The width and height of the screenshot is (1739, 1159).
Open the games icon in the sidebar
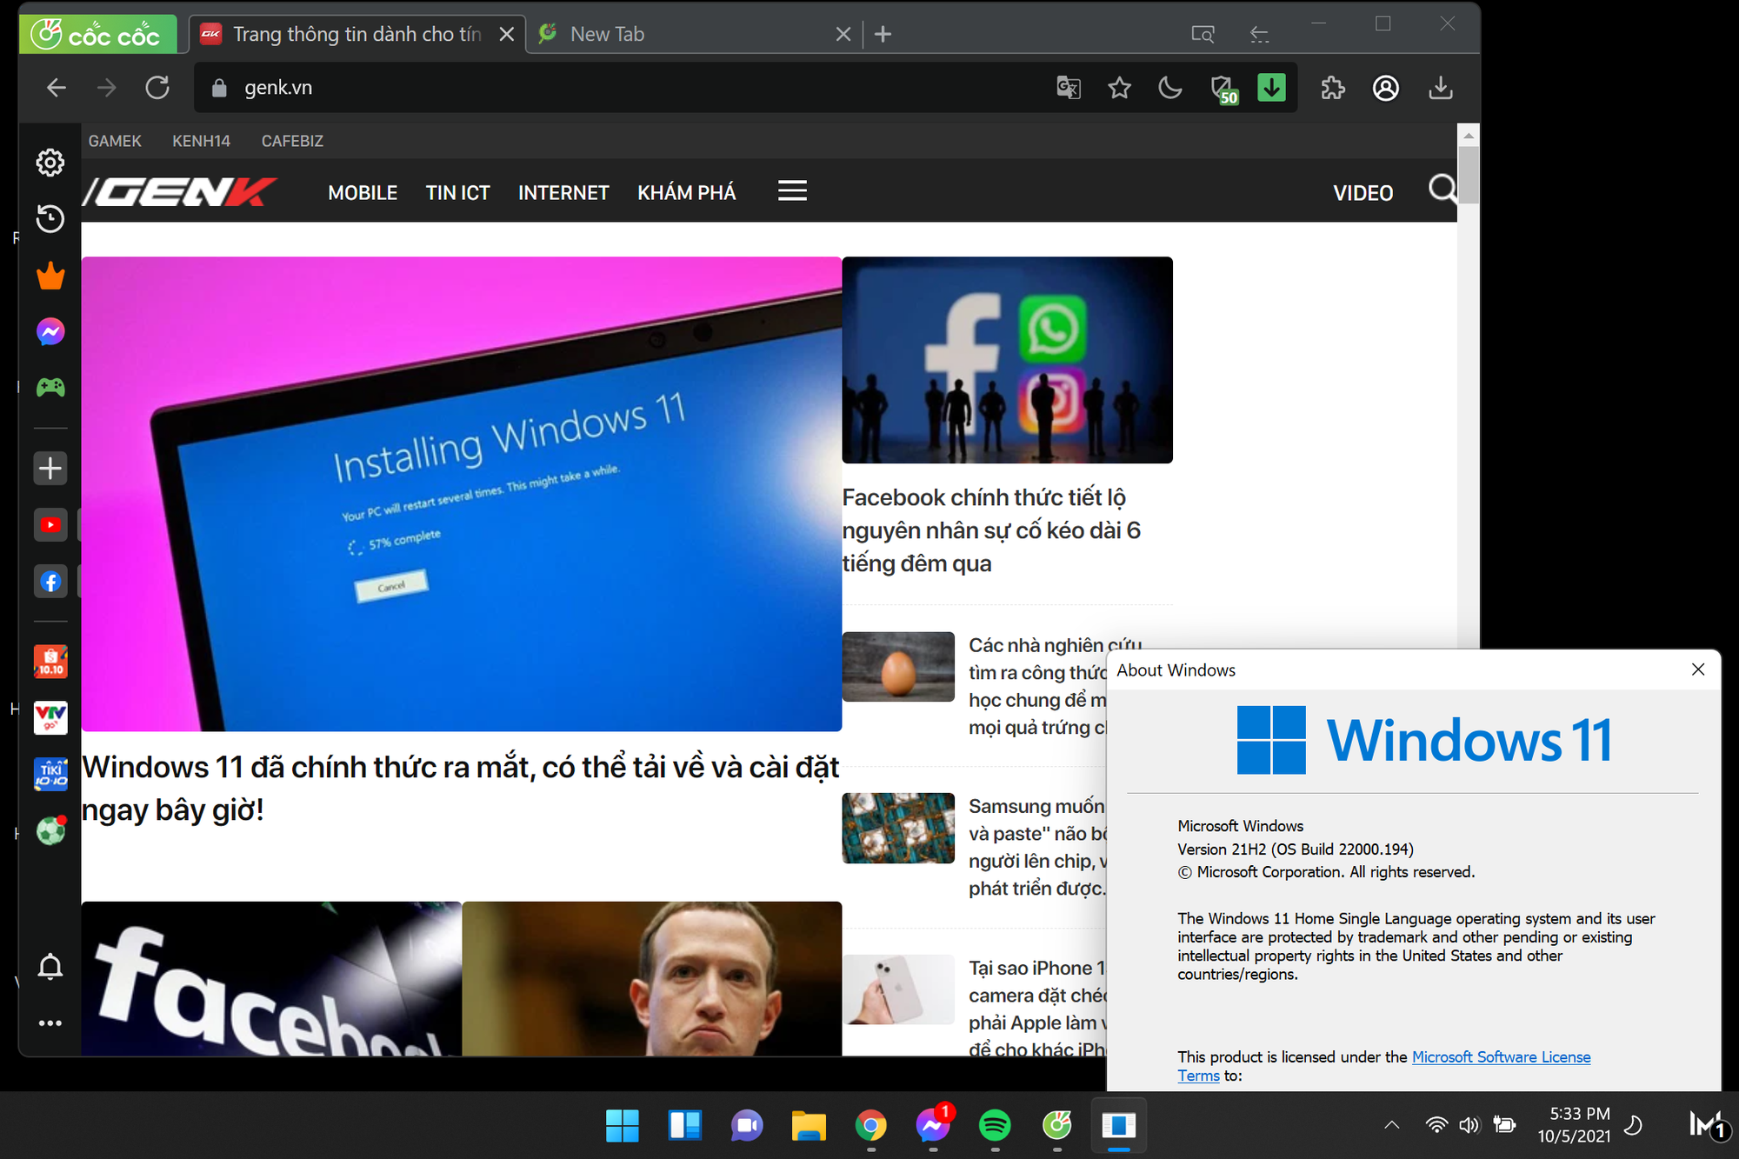pos(50,388)
